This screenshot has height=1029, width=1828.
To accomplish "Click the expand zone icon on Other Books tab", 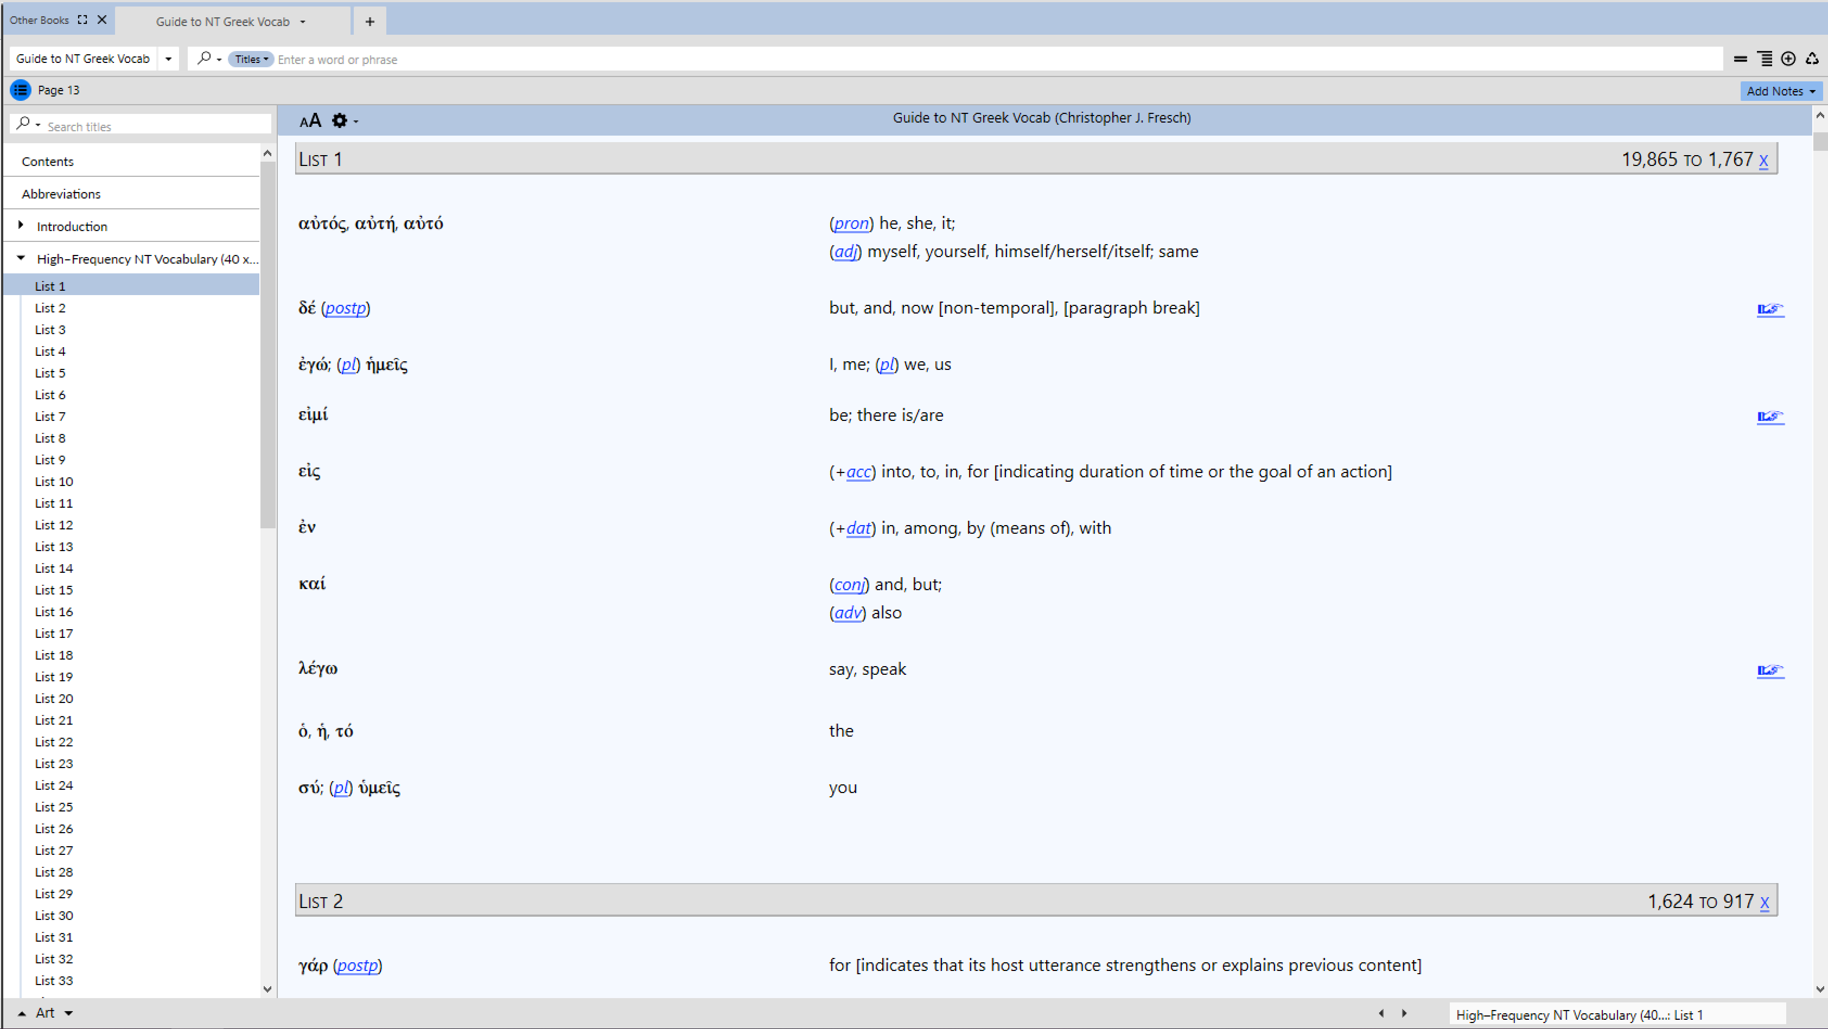I will (x=82, y=20).
